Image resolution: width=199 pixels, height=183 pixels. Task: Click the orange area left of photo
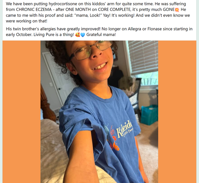[x=22, y=112]
